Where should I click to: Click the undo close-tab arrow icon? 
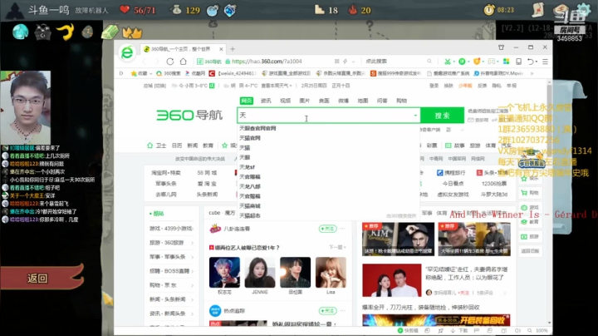click(x=531, y=62)
